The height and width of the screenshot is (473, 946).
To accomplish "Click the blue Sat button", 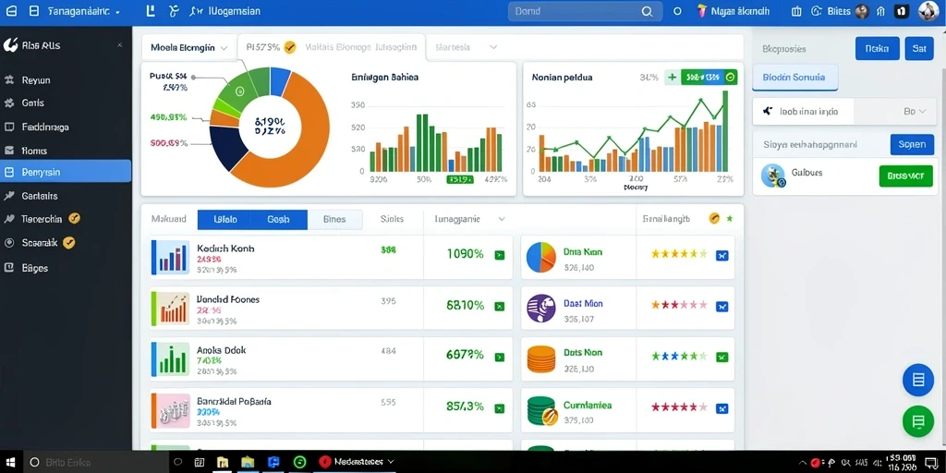I will [919, 49].
